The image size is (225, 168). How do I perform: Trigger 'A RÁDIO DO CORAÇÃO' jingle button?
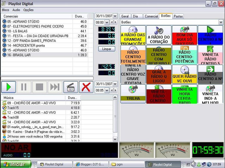[159, 35]
